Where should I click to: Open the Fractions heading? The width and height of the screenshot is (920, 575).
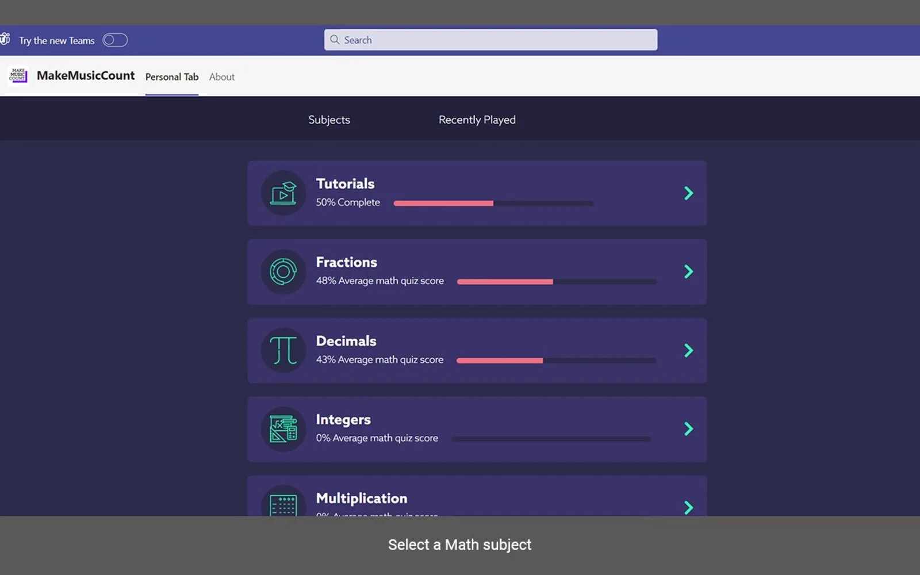347,262
